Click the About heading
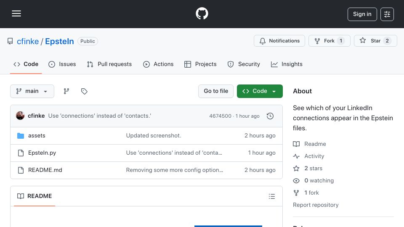Image resolution: width=404 pixels, height=227 pixels. pyautogui.click(x=302, y=91)
